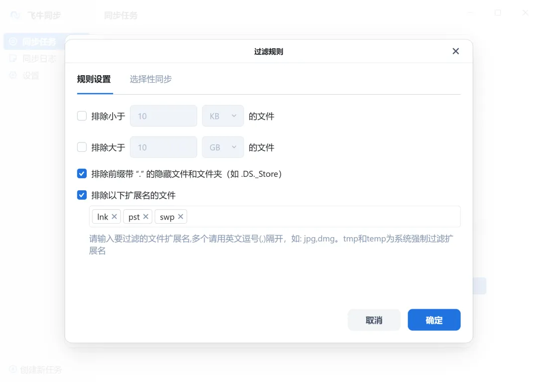Remove the pst extension tag

145,216
